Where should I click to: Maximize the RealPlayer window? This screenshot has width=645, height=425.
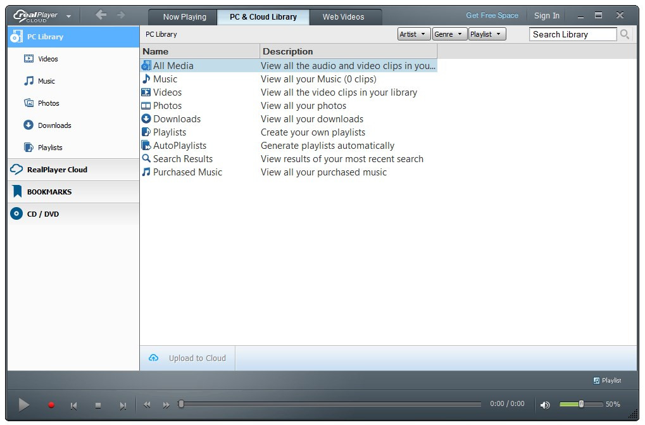click(599, 15)
